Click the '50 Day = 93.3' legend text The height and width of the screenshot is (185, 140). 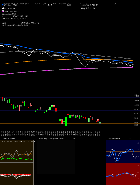tap(10, 8)
